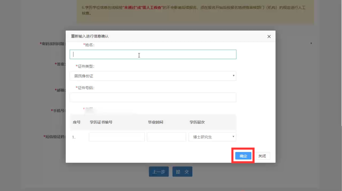The width and height of the screenshot is (342, 191).
Task: Open the 密码找回问题 dropdown arrow in the background
Action: [311, 43]
